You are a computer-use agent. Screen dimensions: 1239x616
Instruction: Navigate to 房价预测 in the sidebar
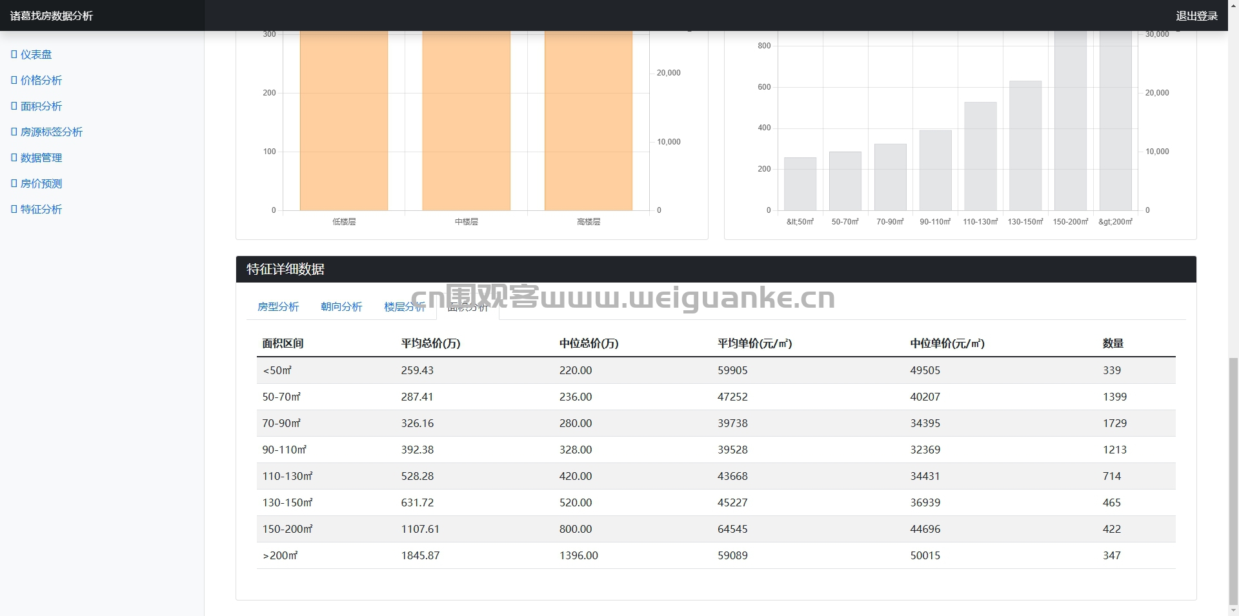(x=36, y=184)
